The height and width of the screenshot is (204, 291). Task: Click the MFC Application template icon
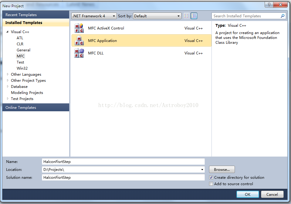coord(79,40)
